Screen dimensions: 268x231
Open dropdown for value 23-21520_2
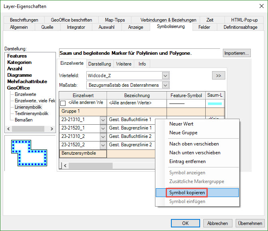pyautogui.click(x=103, y=145)
